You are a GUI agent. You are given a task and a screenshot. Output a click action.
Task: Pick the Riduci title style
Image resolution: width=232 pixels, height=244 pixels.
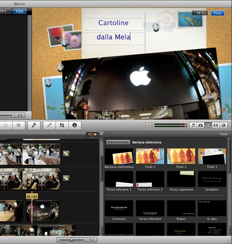(181, 208)
